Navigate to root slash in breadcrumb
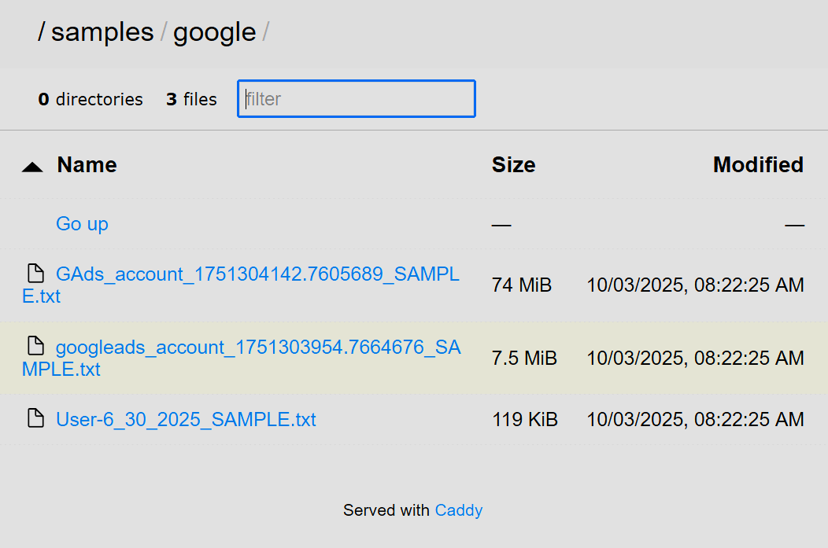828x548 pixels. click(x=42, y=32)
